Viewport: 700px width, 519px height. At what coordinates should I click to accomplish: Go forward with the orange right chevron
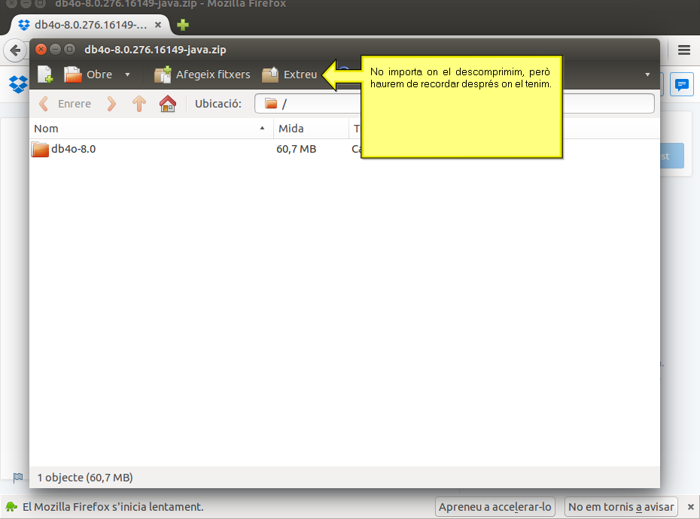pyautogui.click(x=111, y=104)
